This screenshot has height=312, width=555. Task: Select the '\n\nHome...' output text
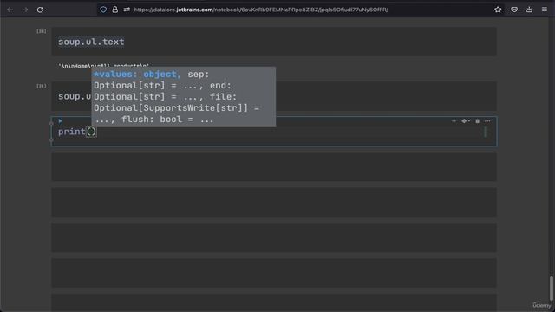pyautogui.click(x=104, y=66)
